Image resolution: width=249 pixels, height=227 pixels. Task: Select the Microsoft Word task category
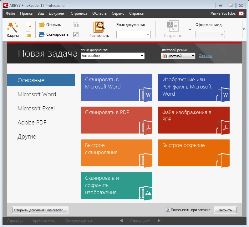pos(37,94)
